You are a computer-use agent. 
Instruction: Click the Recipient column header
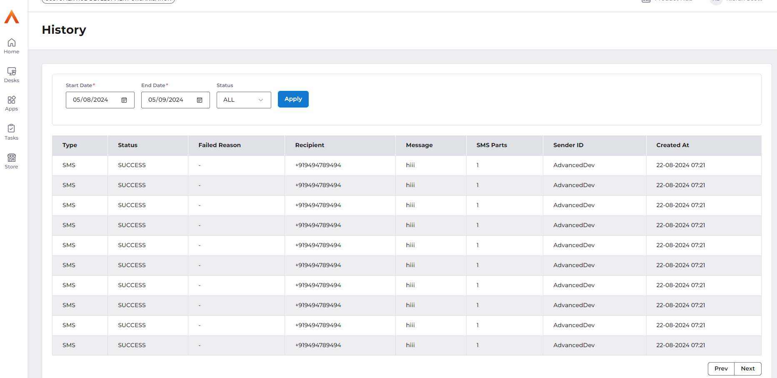pyautogui.click(x=310, y=145)
